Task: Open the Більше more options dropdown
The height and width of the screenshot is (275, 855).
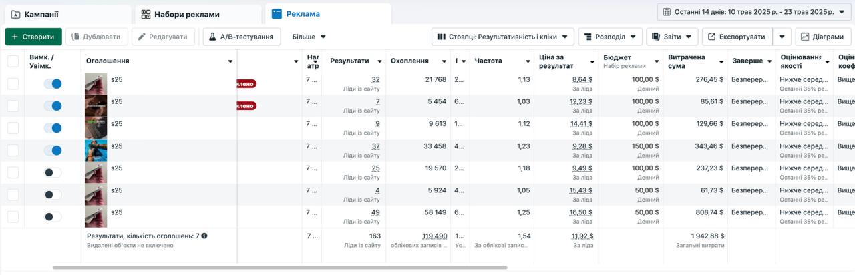Action: click(x=309, y=37)
